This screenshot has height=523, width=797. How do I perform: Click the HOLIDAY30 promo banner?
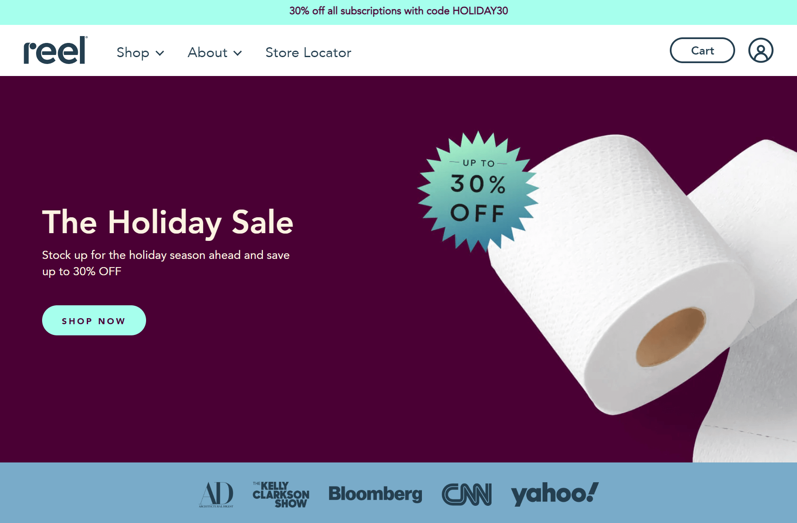398,12
